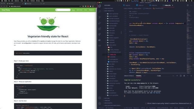The image size is (194, 109).
Task: Expand the NPM SCRIPTS section
Action: coord(108,103)
